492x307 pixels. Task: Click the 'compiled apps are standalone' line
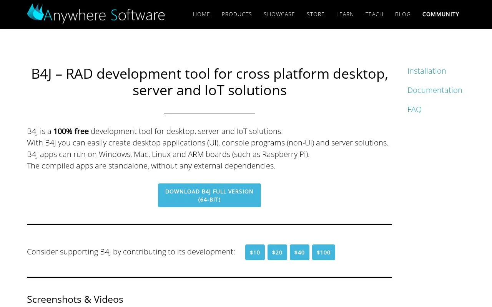[x=151, y=166]
